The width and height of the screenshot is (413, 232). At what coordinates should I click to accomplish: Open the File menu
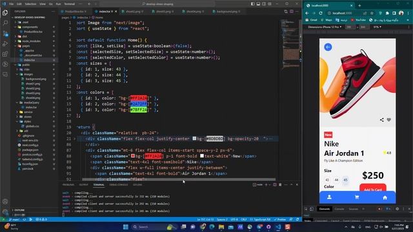11,4
